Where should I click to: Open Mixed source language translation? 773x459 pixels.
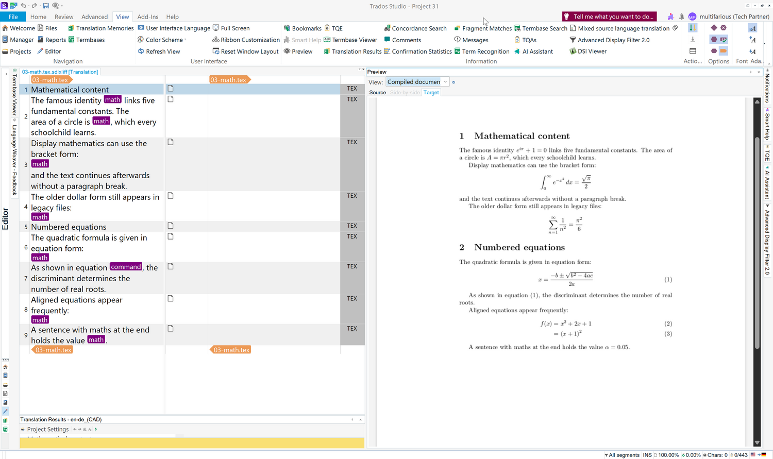pyautogui.click(x=619, y=28)
